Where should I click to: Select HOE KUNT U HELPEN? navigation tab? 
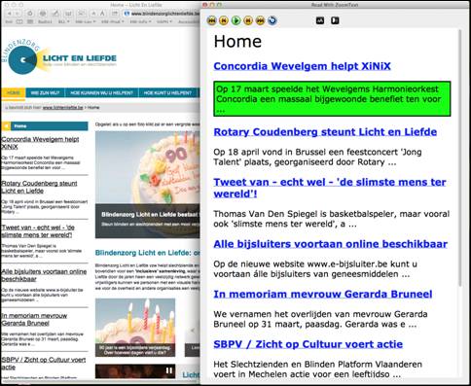(167, 93)
